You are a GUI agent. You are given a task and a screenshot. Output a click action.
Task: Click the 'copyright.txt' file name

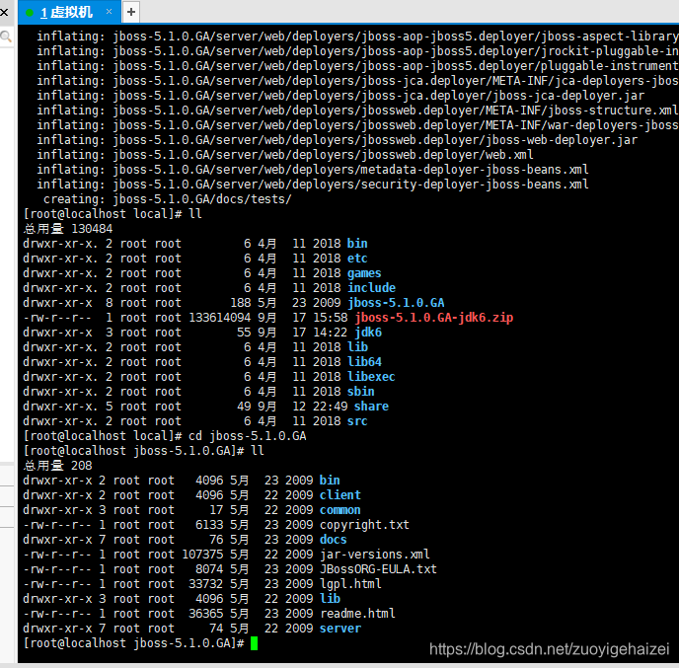coord(364,525)
